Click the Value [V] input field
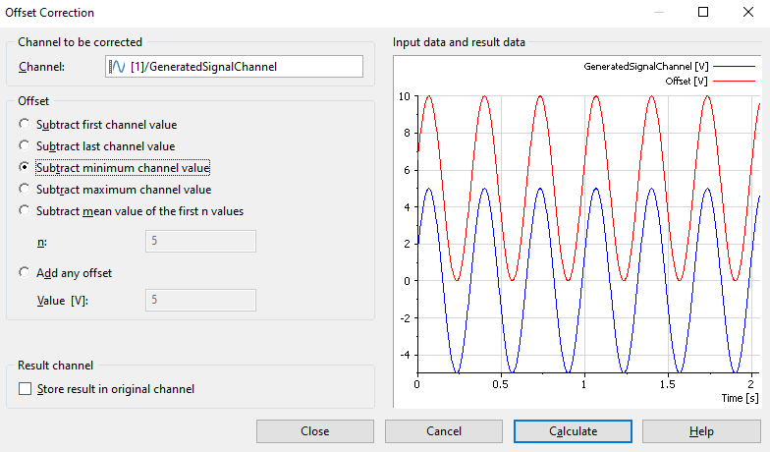This screenshot has width=770, height=452. tap(200, 301)
